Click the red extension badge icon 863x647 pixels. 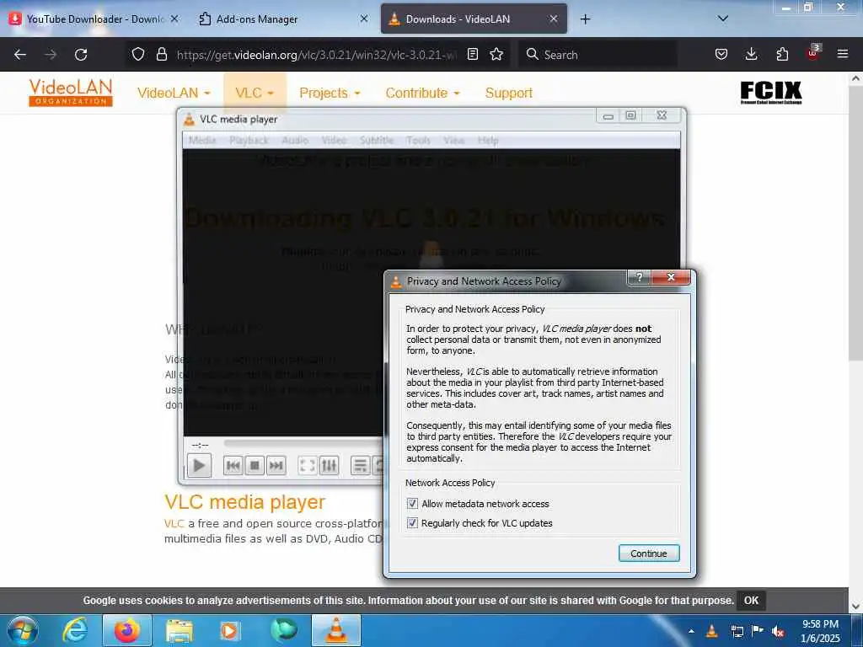coord(812,54)
